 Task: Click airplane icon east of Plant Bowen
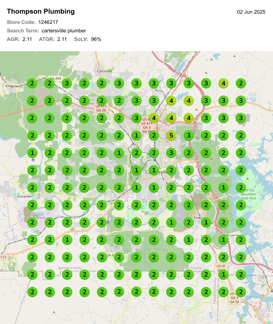[109, 222]
